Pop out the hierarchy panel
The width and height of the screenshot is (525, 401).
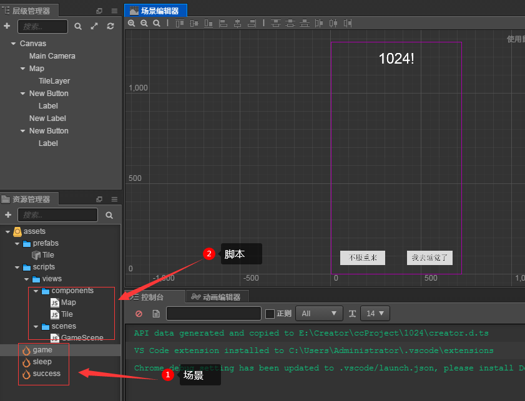click(99, 11)
